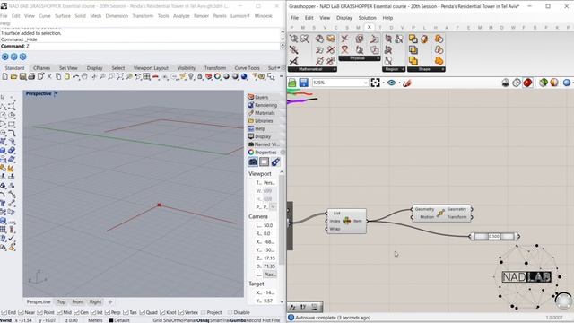Click Zoom Extents icon on Grasshopper canvas toolbar
Image resolution: width=574 pixels, height=323 pixels.
pos(375,83)
